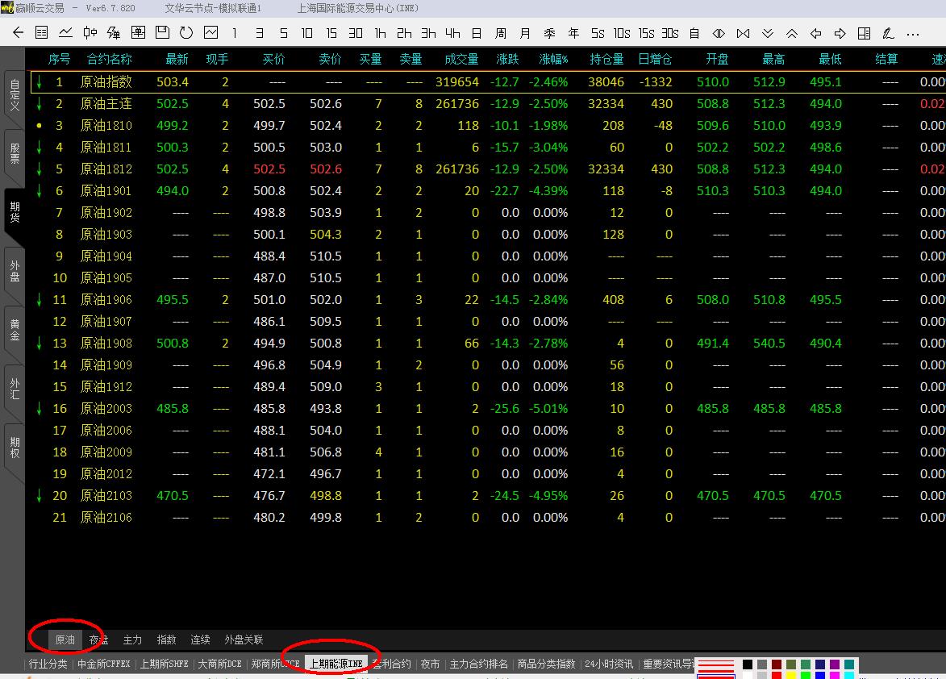Select the 15-minute period button
The image size is (946, 679).
click(331, 33)
